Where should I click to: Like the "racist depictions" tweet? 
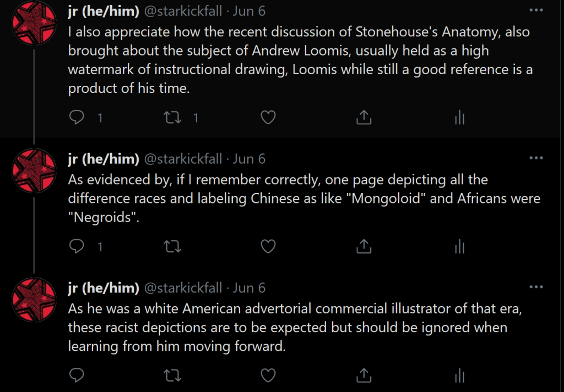(268, 375)
